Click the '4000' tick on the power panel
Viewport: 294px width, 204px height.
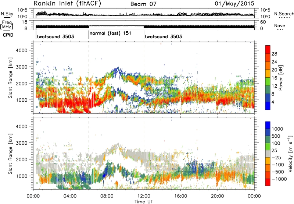[22, 50]
